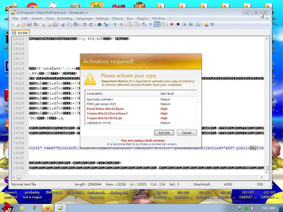Click the Close All documents toolbar icon
Viewport: 283px width, 212px height.
(x=48, y=24)
